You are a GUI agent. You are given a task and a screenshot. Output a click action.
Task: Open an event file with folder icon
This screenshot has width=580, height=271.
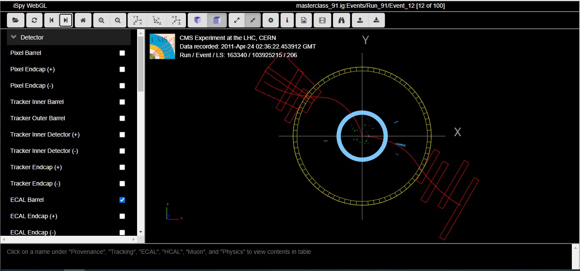pos(15,20)
